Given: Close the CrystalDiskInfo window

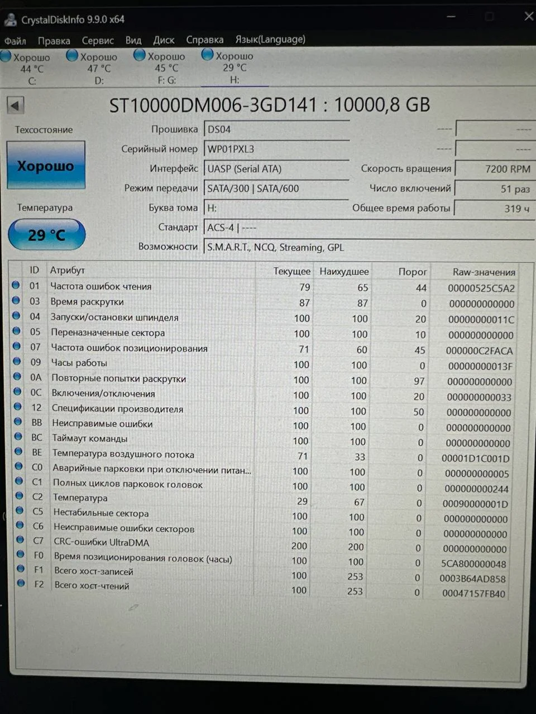Looking at the screenshot, I should click(x=528, y=16).
